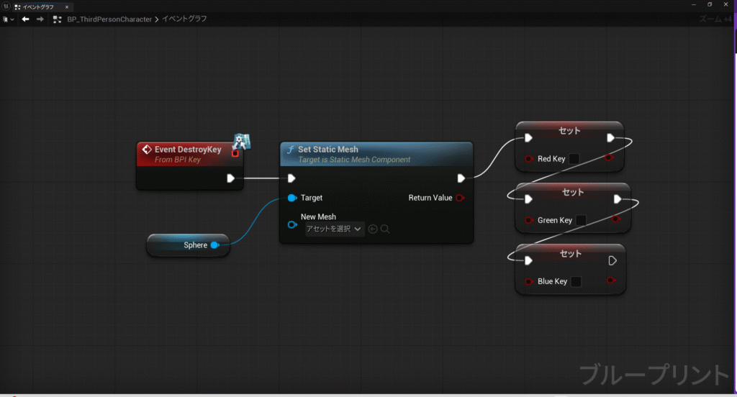The width and height of the screenshot is (737, 397).
Task: Close the イベントグラフ tab
Action: 67,7
